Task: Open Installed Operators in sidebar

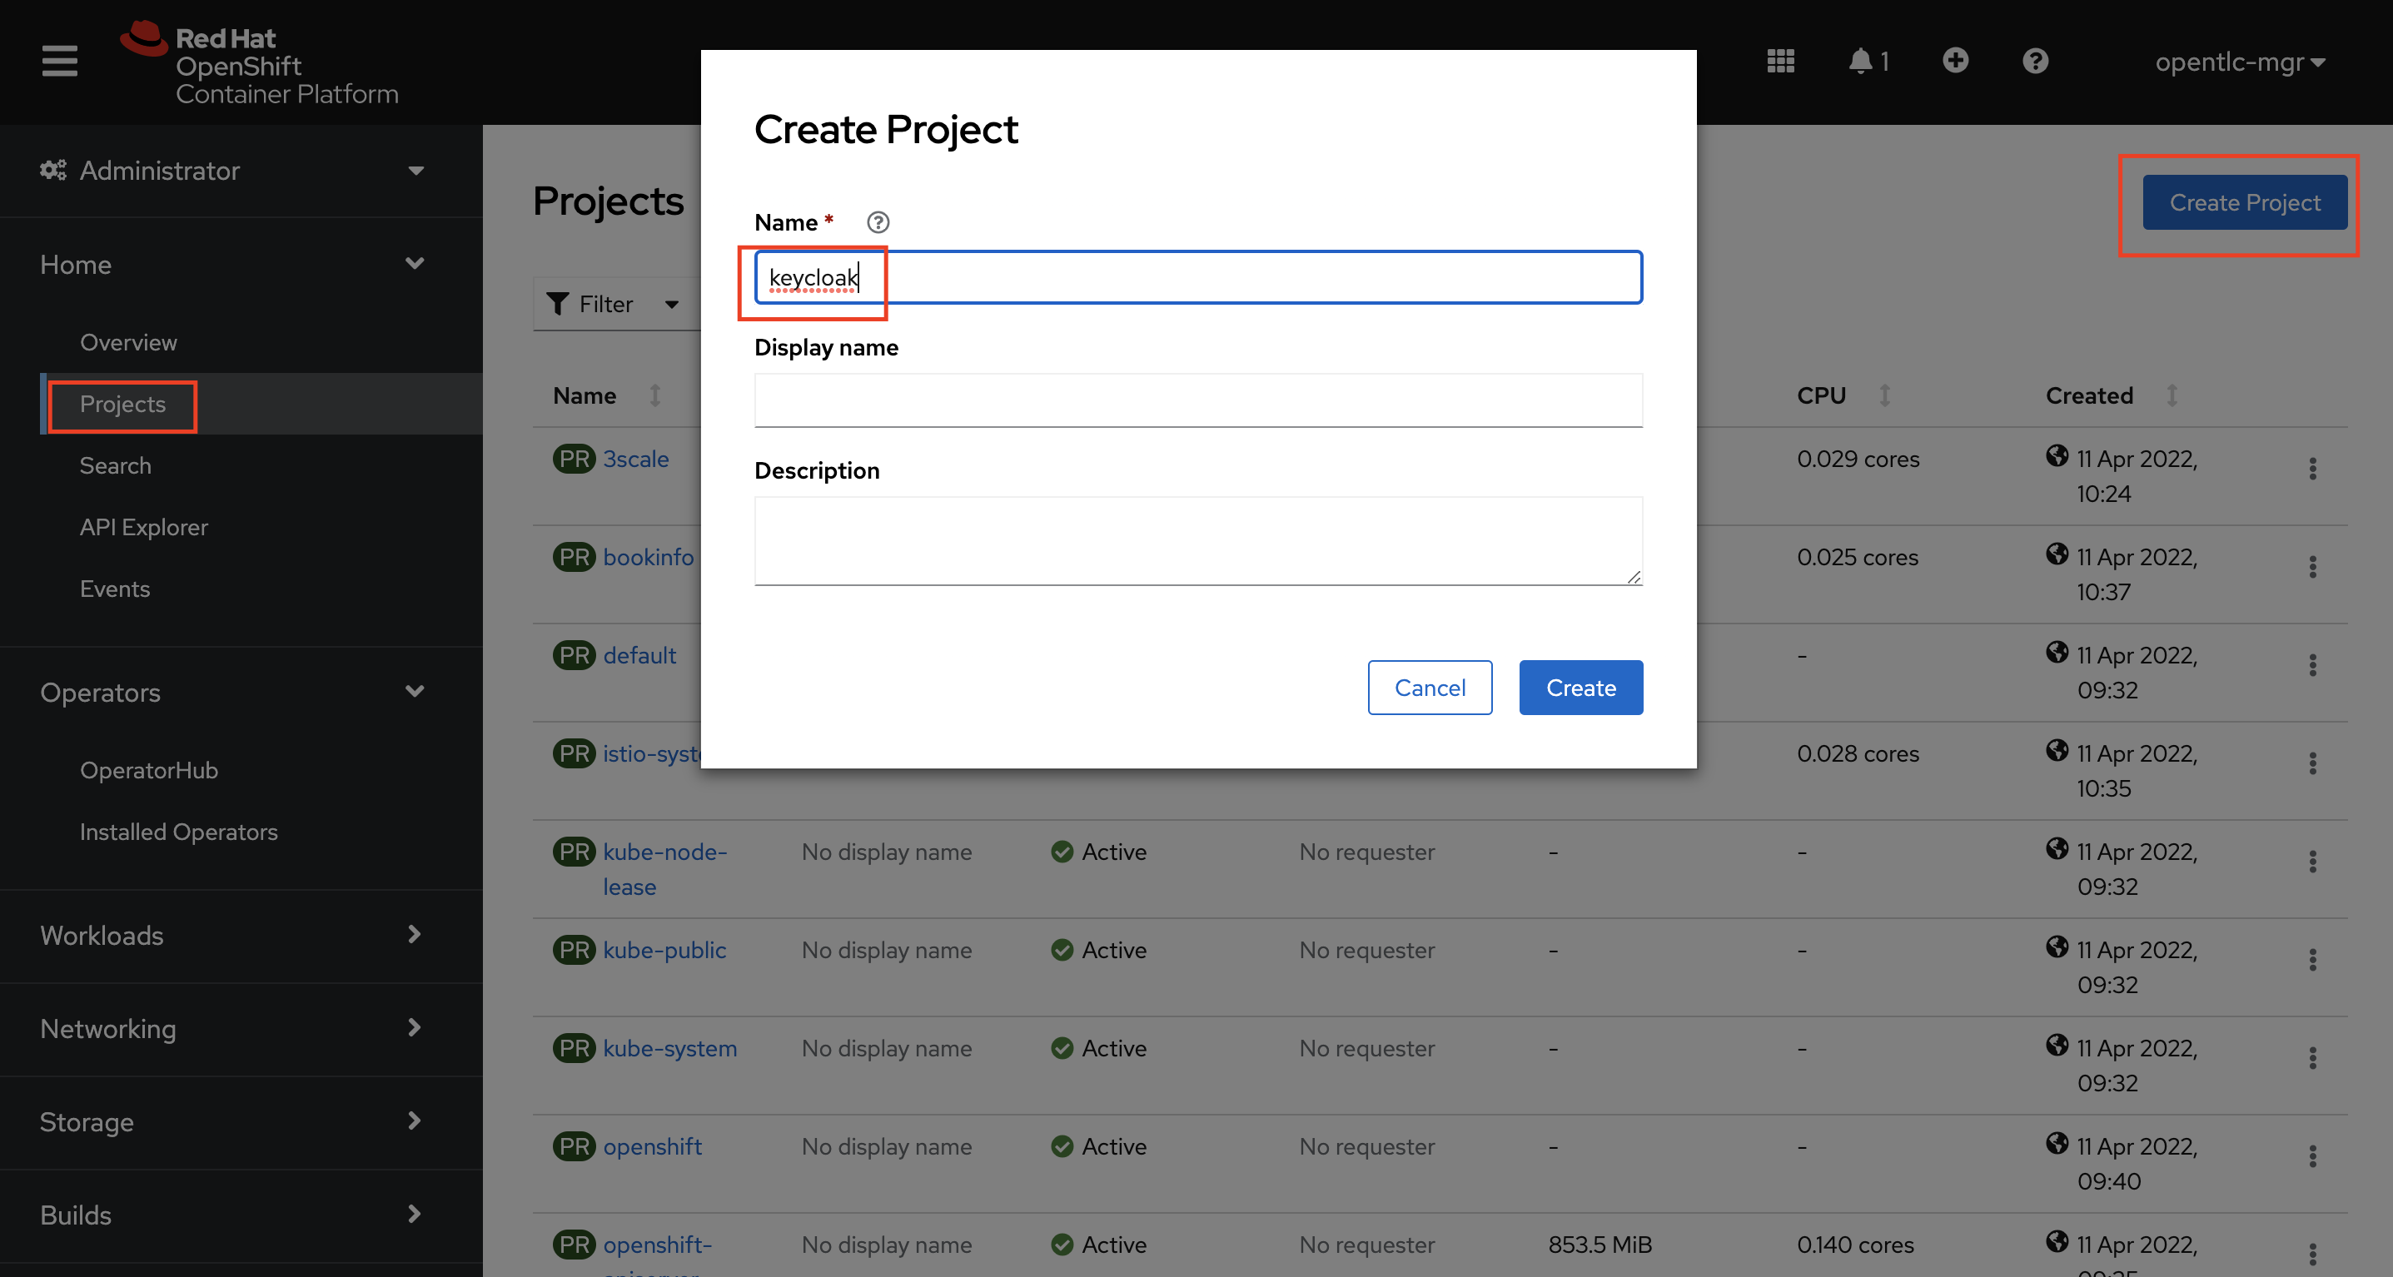Action: (x=178, y=832)
